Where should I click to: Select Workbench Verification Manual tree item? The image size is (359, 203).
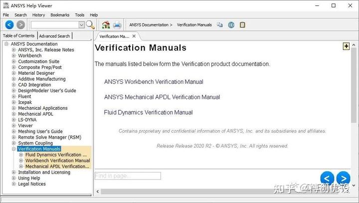[58, 161]
